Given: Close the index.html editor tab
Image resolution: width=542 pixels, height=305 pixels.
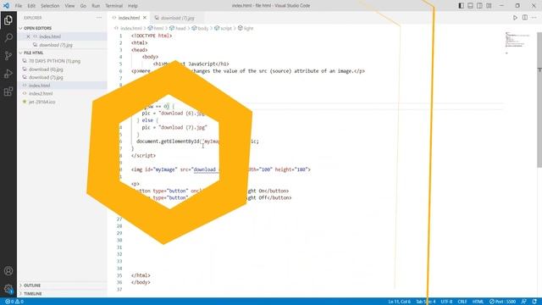Looking at the screenshot, I should (x=145, y=18).
